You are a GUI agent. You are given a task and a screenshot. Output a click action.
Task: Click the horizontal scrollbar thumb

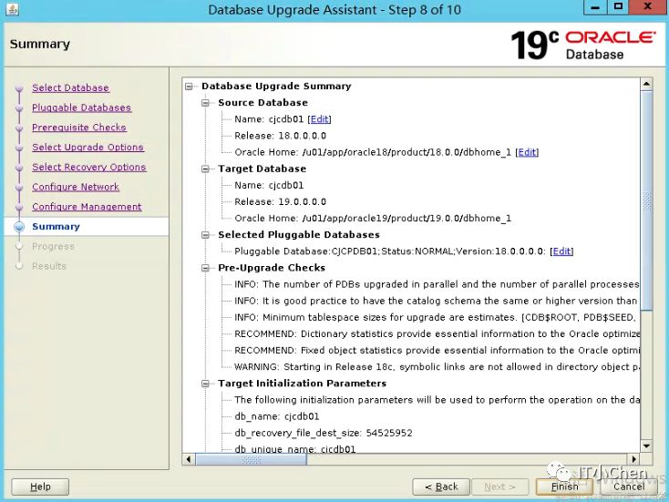tap(251, 459)
